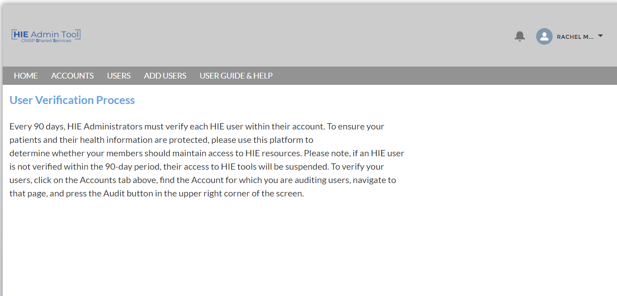Click the user profile avatar icon
The image size is (617, 296).
544,37
